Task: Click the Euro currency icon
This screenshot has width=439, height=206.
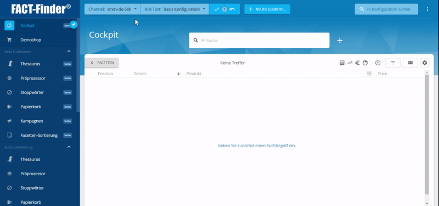Action: click(x=357, y=63)
